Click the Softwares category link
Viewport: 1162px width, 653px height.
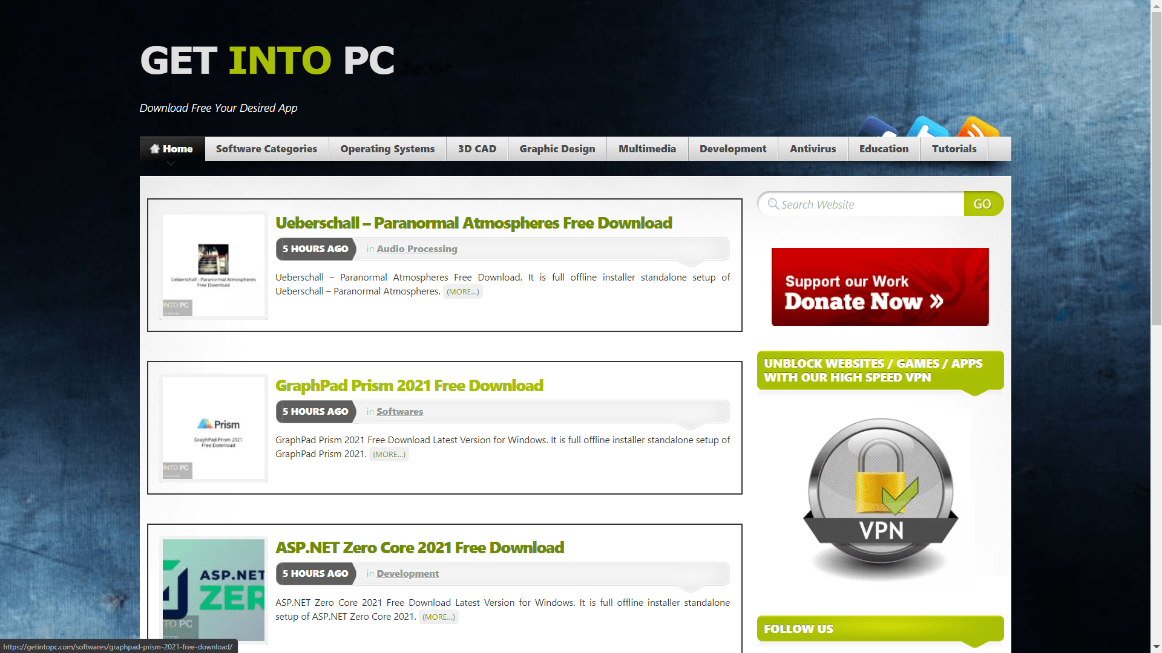click(399, 411)
